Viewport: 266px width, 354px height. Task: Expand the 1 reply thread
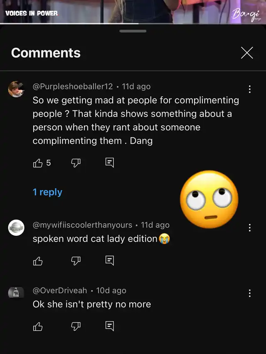[x=47, y=192]
